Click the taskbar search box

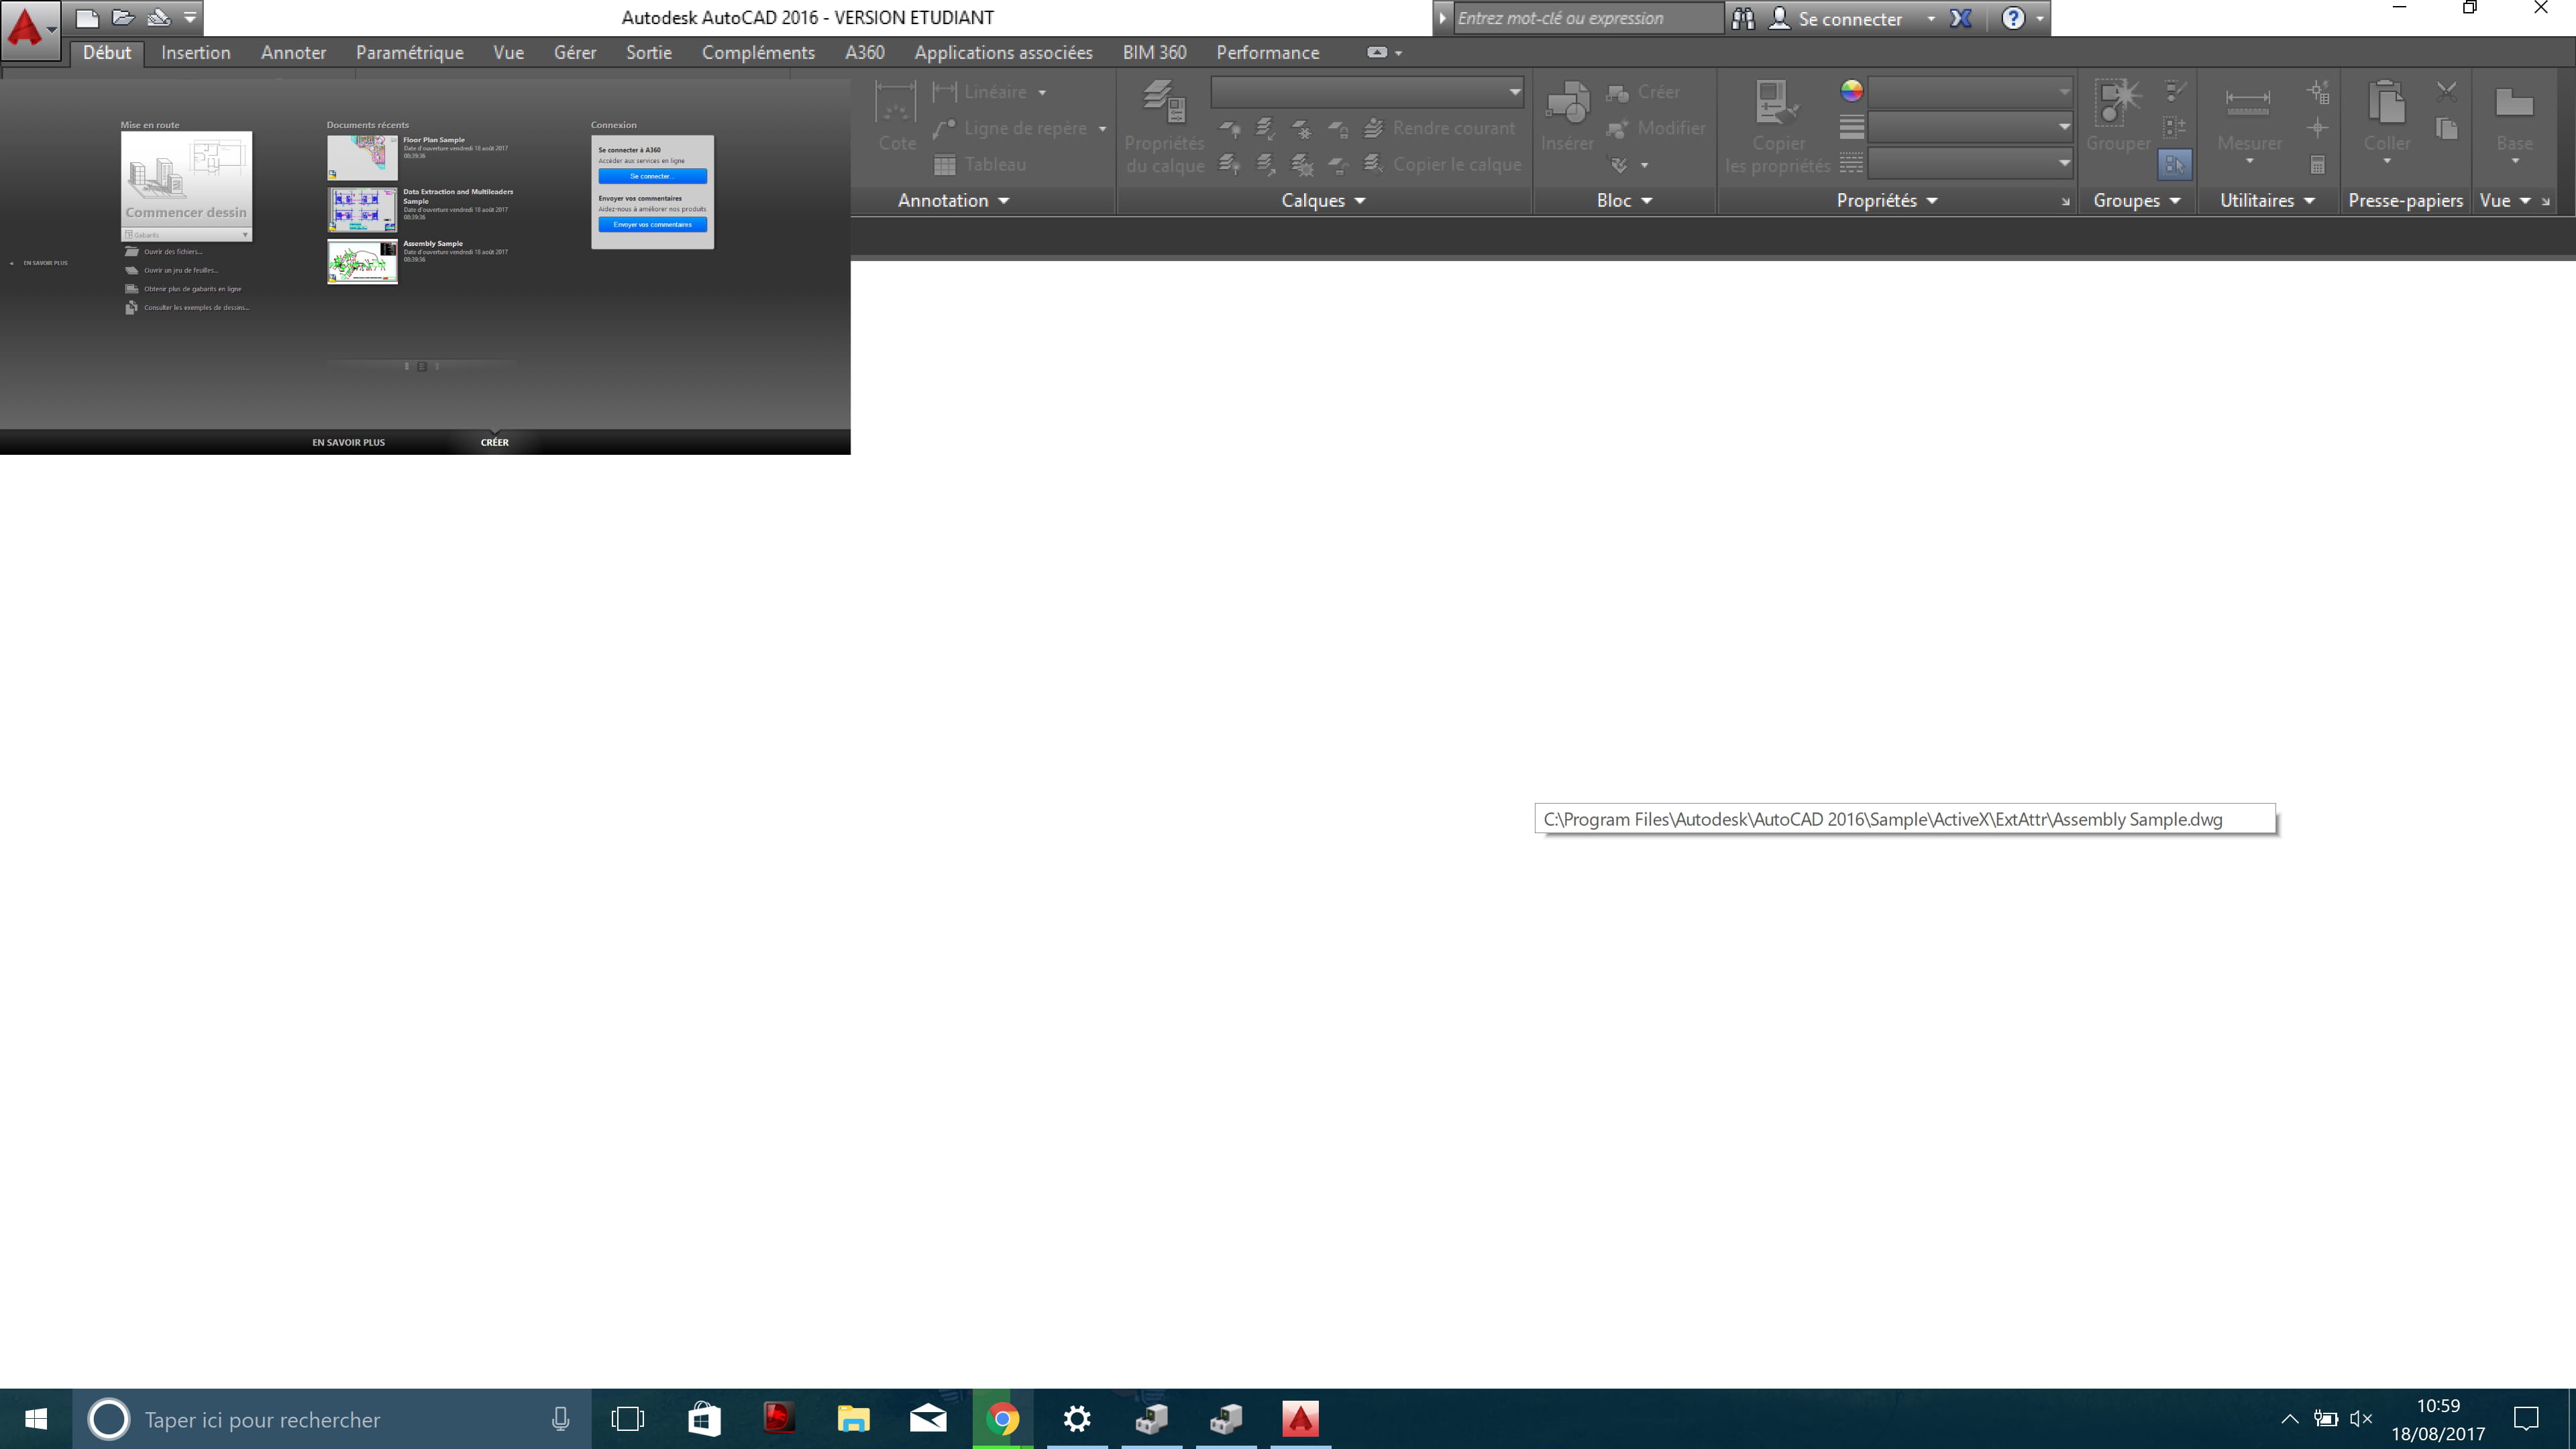click(x=332, y=1419)
